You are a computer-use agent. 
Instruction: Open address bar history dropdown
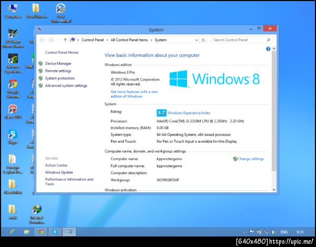tap(196, 40)
